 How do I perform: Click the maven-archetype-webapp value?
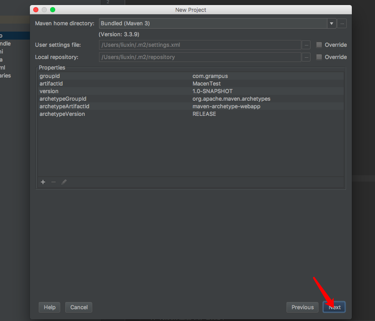(226, 107)
